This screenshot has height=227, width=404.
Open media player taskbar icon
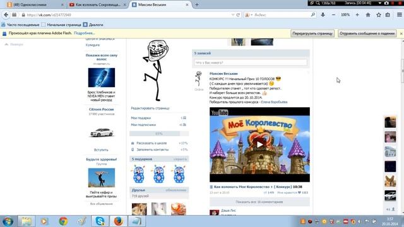[x=44, y=221]
